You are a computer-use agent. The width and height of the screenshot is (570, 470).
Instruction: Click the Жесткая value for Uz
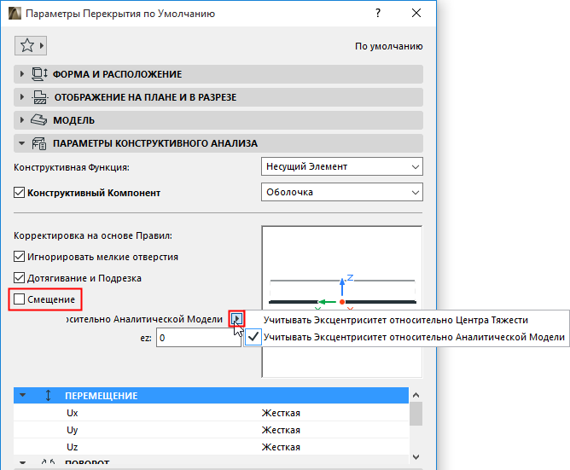pyautogui.click(x=281, y=447)
